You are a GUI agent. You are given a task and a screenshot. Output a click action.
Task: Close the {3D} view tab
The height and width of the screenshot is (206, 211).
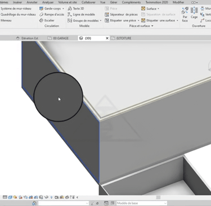tap(107, 38)
